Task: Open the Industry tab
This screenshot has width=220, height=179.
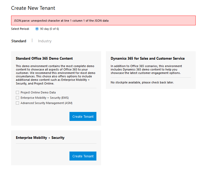Action: [45, 41]
